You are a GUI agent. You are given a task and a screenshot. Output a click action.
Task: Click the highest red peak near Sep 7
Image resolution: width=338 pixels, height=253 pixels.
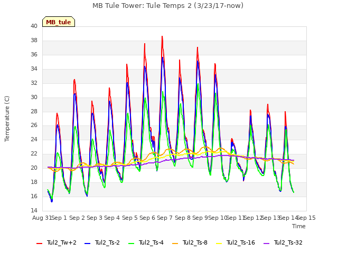click(162, 36)
